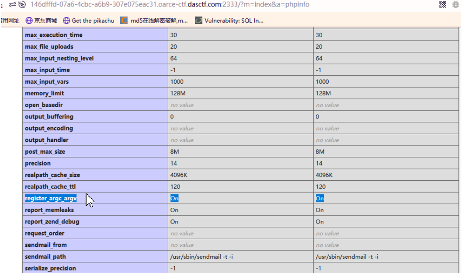
Task: Click the md5 bookmark's orange favicon
Action: [124, 20]
